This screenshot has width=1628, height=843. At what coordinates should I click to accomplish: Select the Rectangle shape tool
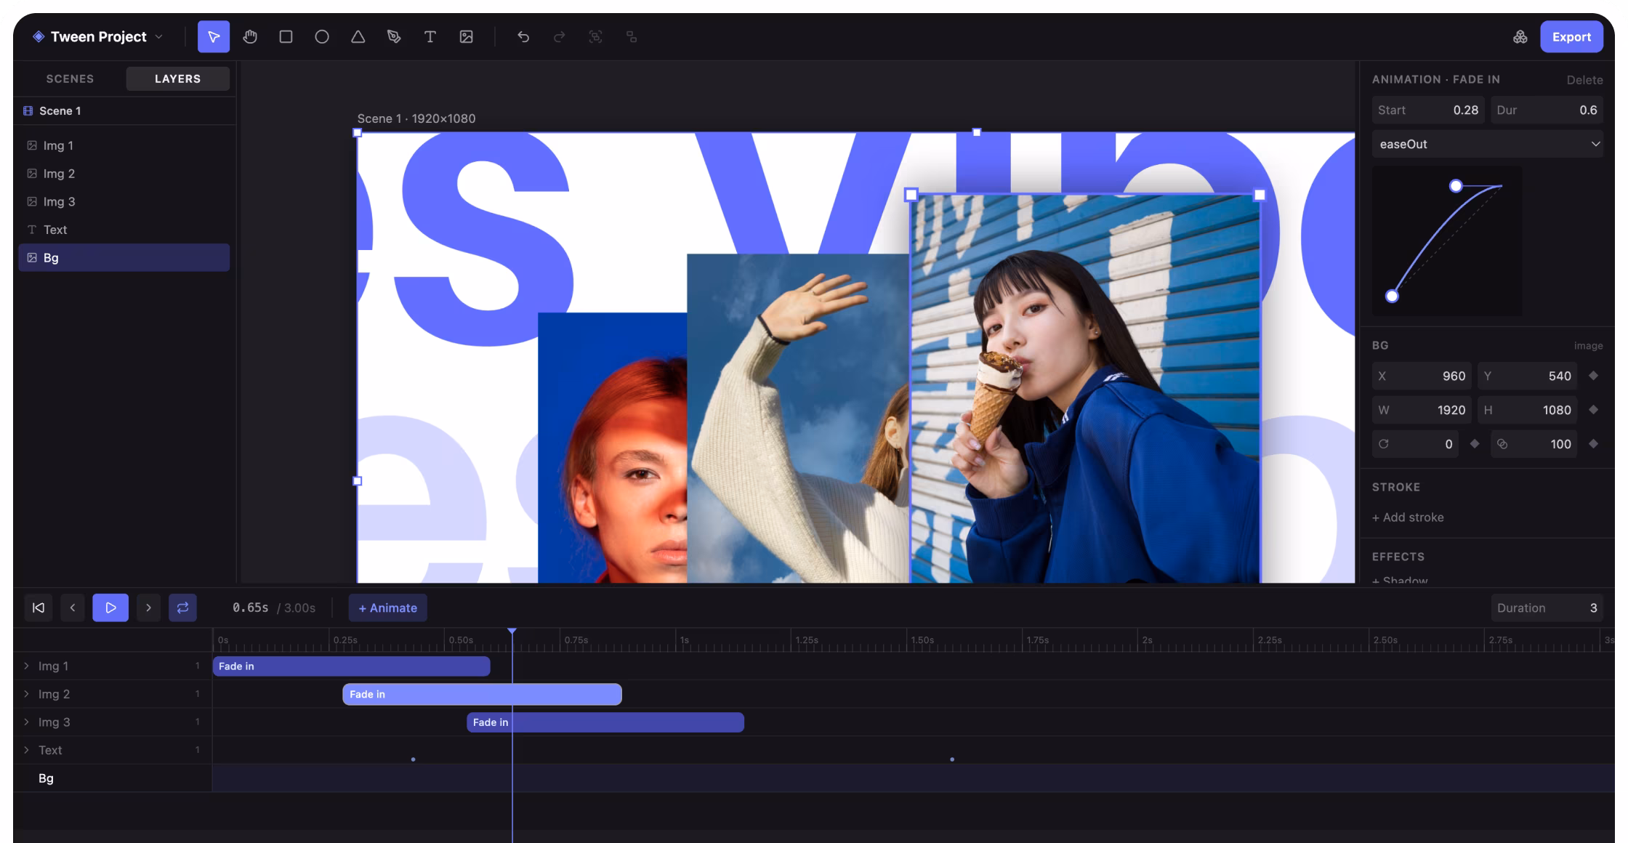286,37
